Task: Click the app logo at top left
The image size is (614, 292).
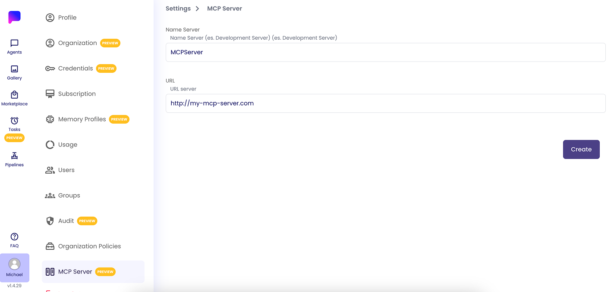Action: pyautogui.click(x=14, y=17)
